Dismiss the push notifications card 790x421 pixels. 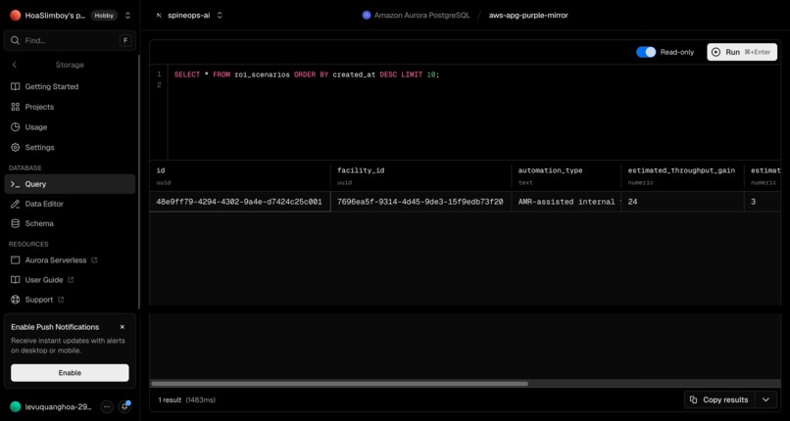point(122,327)
